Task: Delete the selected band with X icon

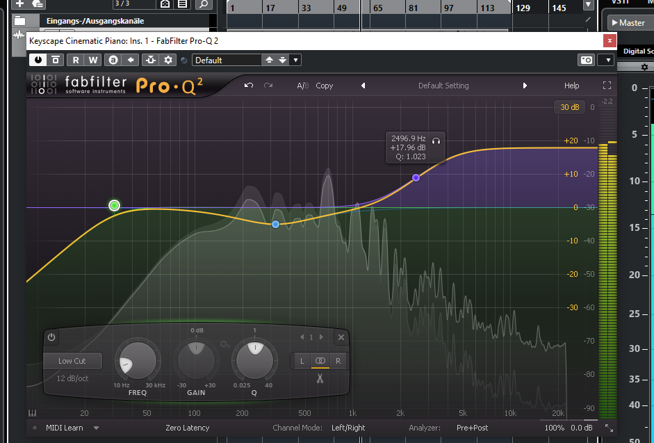Action: pyautogui.click(x=341, y=337)
